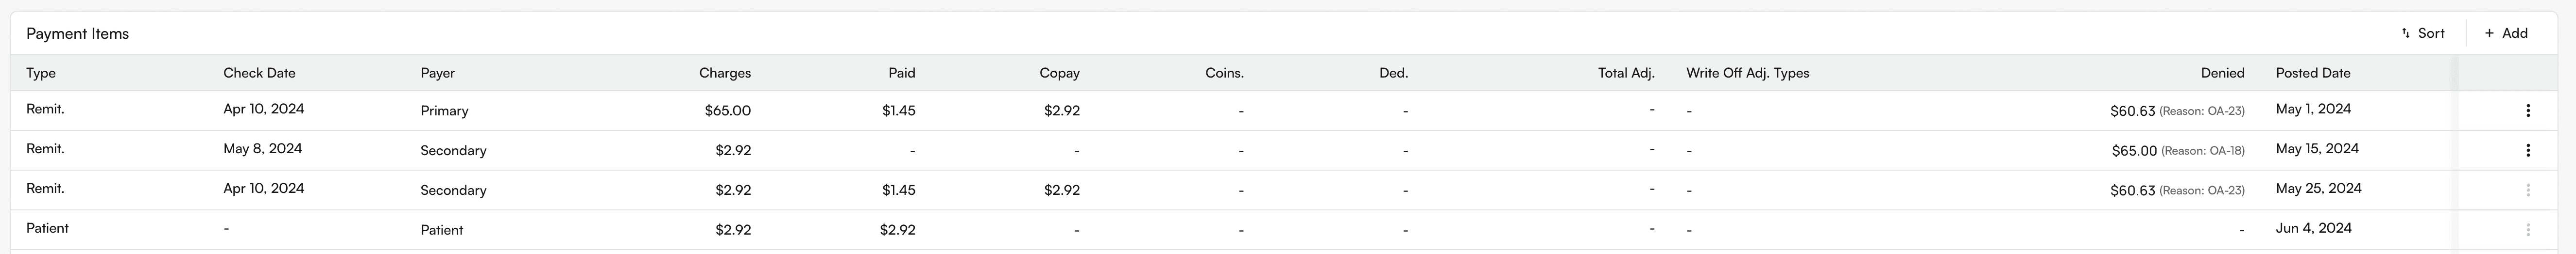Click the Posted Date column header
This screenshot has height=254, width=2576.
[2313, 73]
